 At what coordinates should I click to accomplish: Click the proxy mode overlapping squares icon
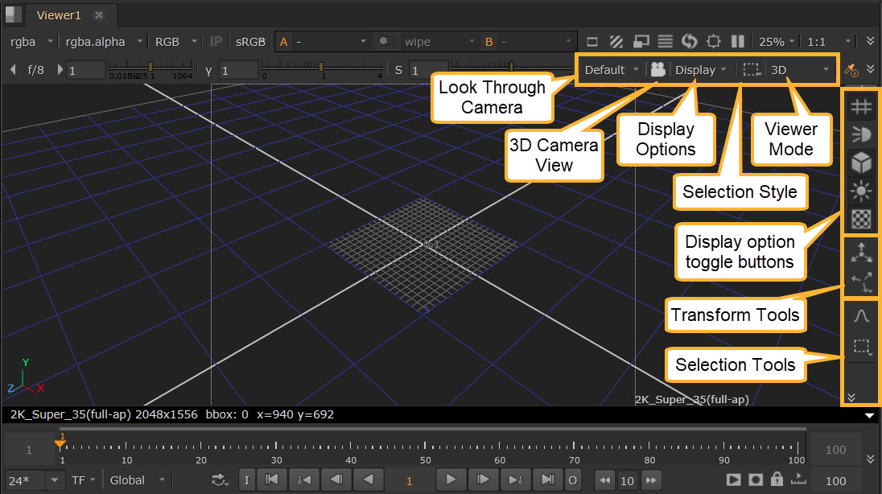point(641,42)
